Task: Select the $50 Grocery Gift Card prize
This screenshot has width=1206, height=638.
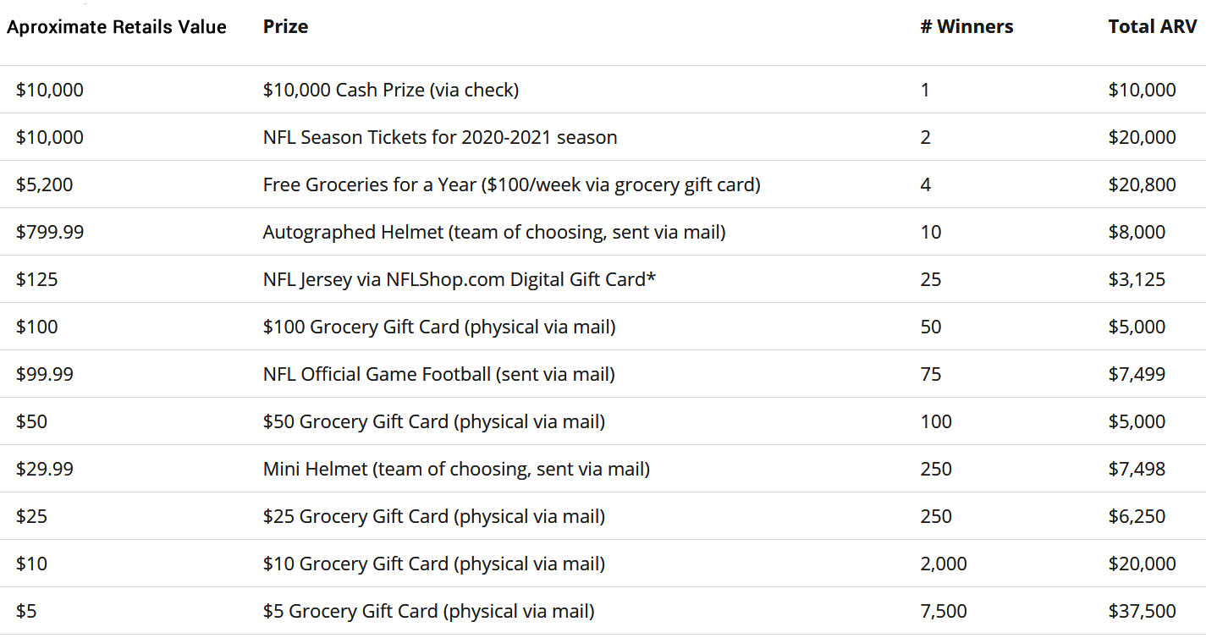Action: (434, 421)
